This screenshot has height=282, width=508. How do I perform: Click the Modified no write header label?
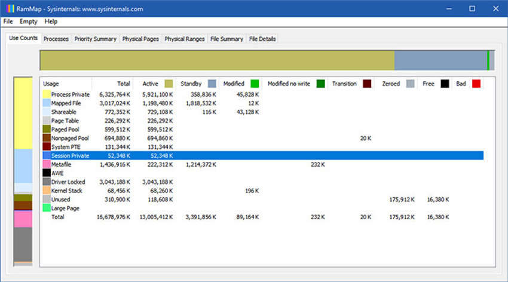289,84
